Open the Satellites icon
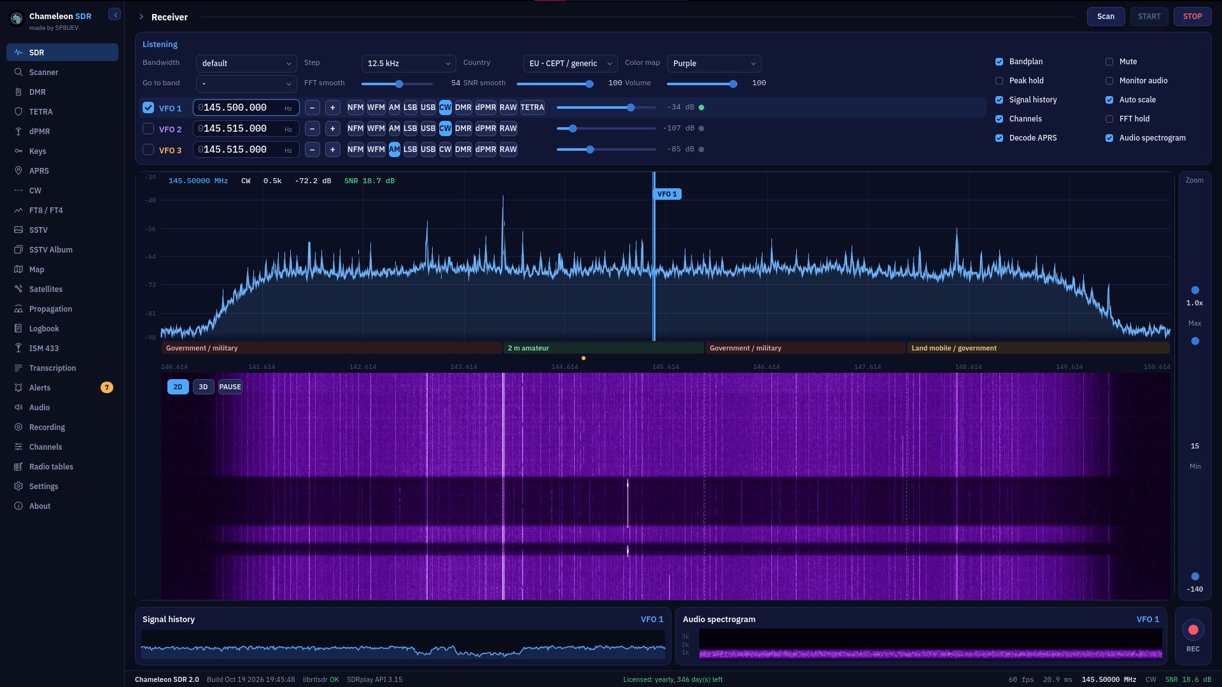Screen dimensions: 1222x687 18,289
